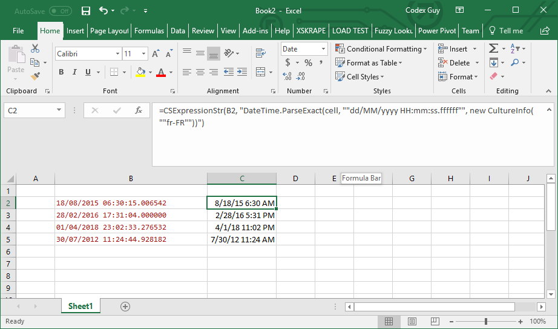Screen dimensions: 558x329
Task: Select the Sheet1 worksheet tab
Action: point(80,306)
